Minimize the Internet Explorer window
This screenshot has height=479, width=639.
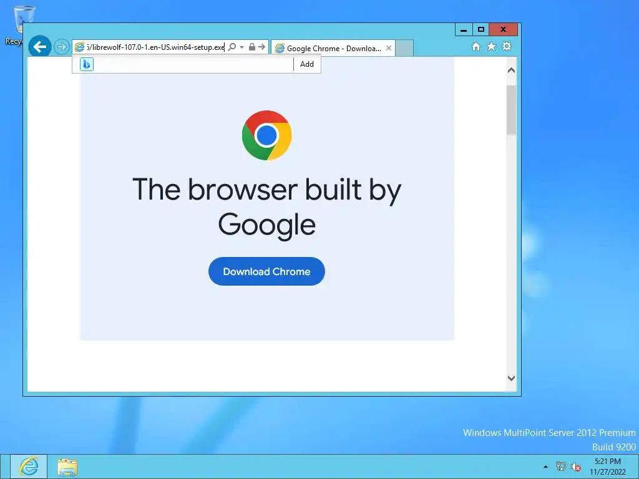(x=464, y=30)
